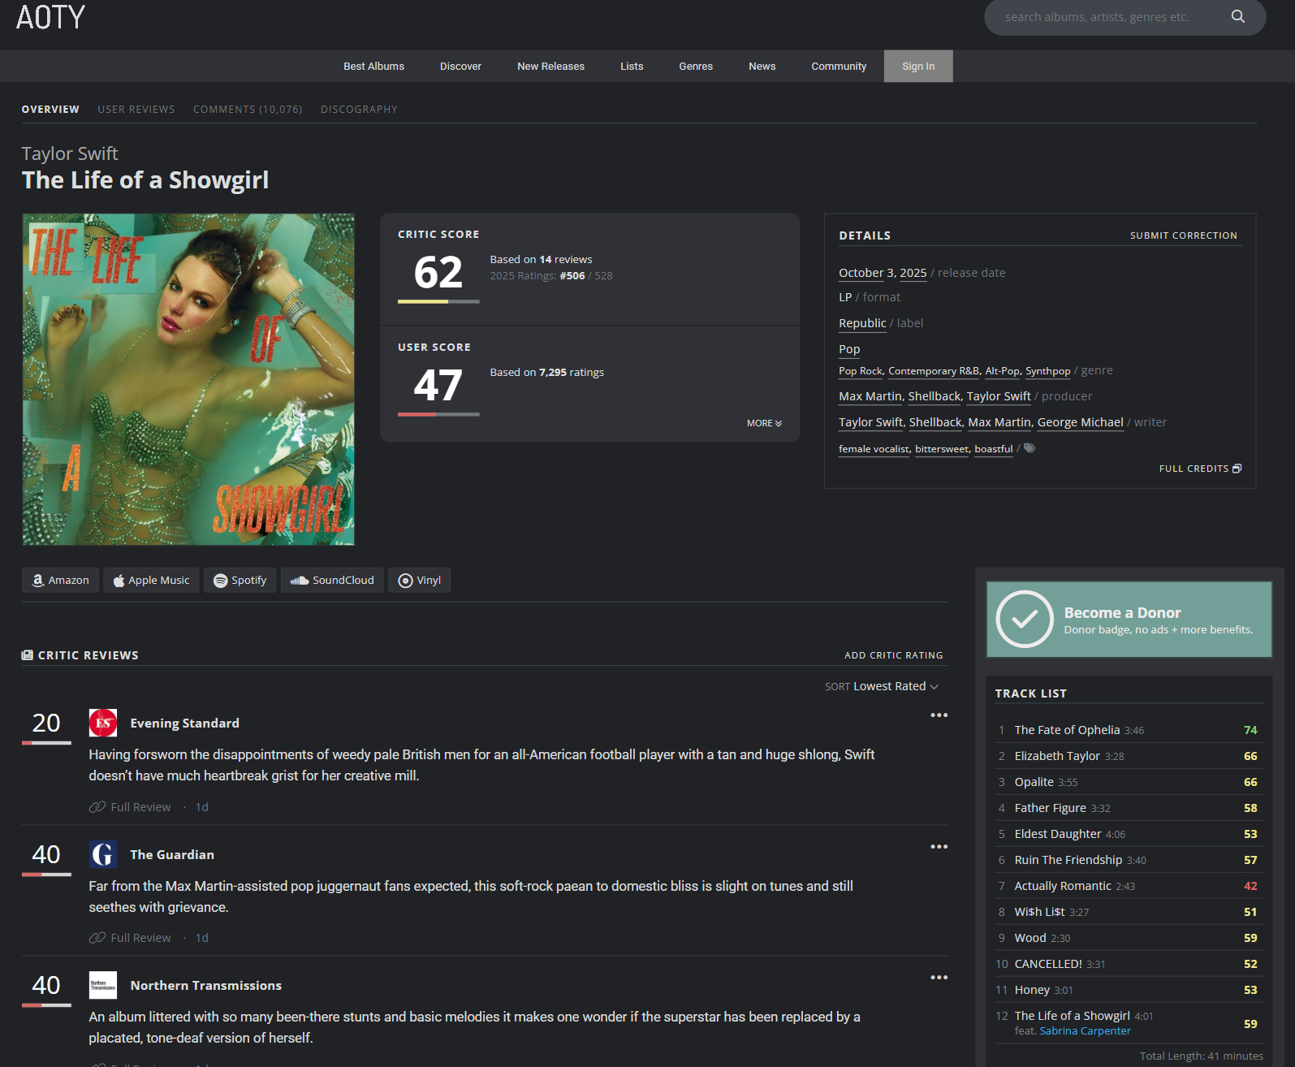Screen dimensions: 1295x1067
Task: Click the Become a Donor banner title
Action: [x=1122, y=612]
